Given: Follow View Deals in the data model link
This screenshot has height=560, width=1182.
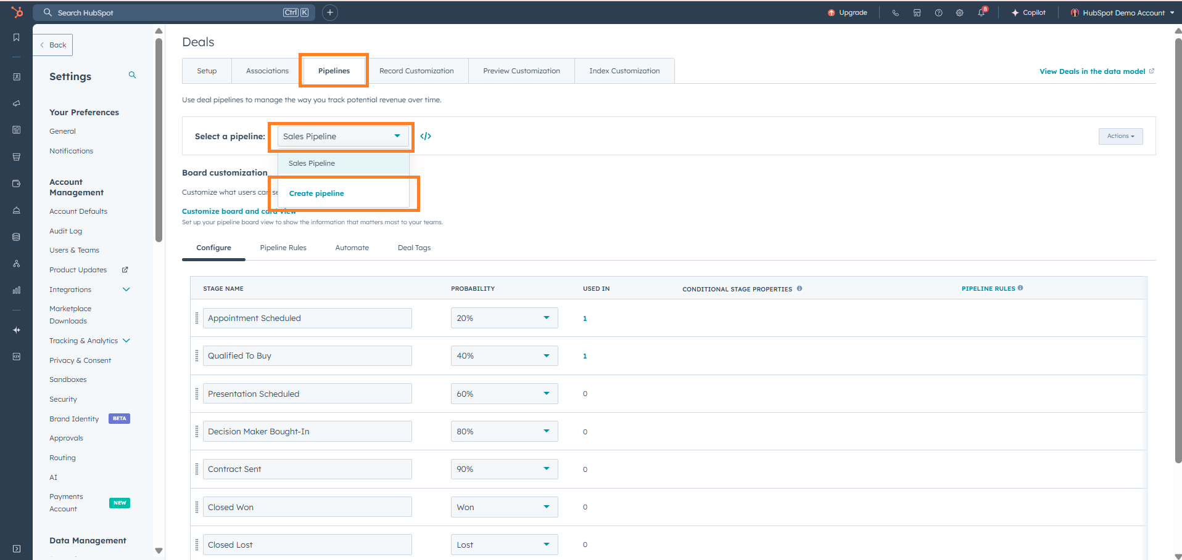Looking at the screenshot, I should (1097, 71).
